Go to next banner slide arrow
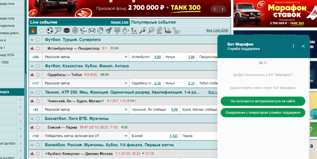This screenshot has width=317, height=159. 222,9
